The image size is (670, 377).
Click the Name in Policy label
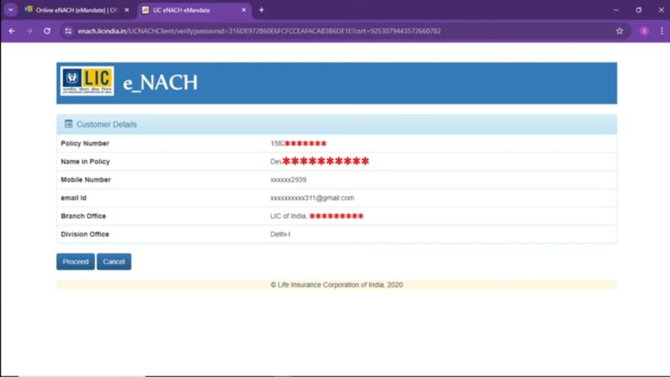coord(85,161)
